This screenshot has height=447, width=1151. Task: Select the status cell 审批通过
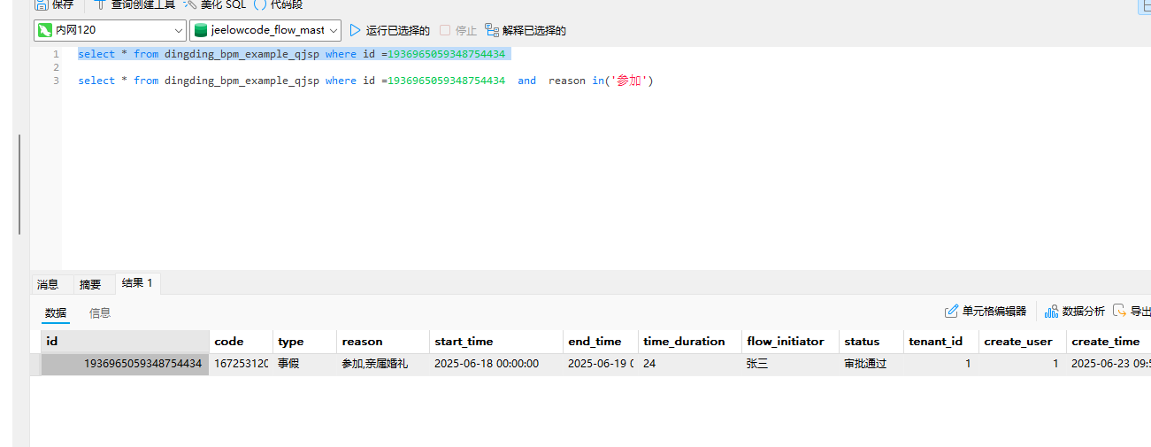pos(871,364)
